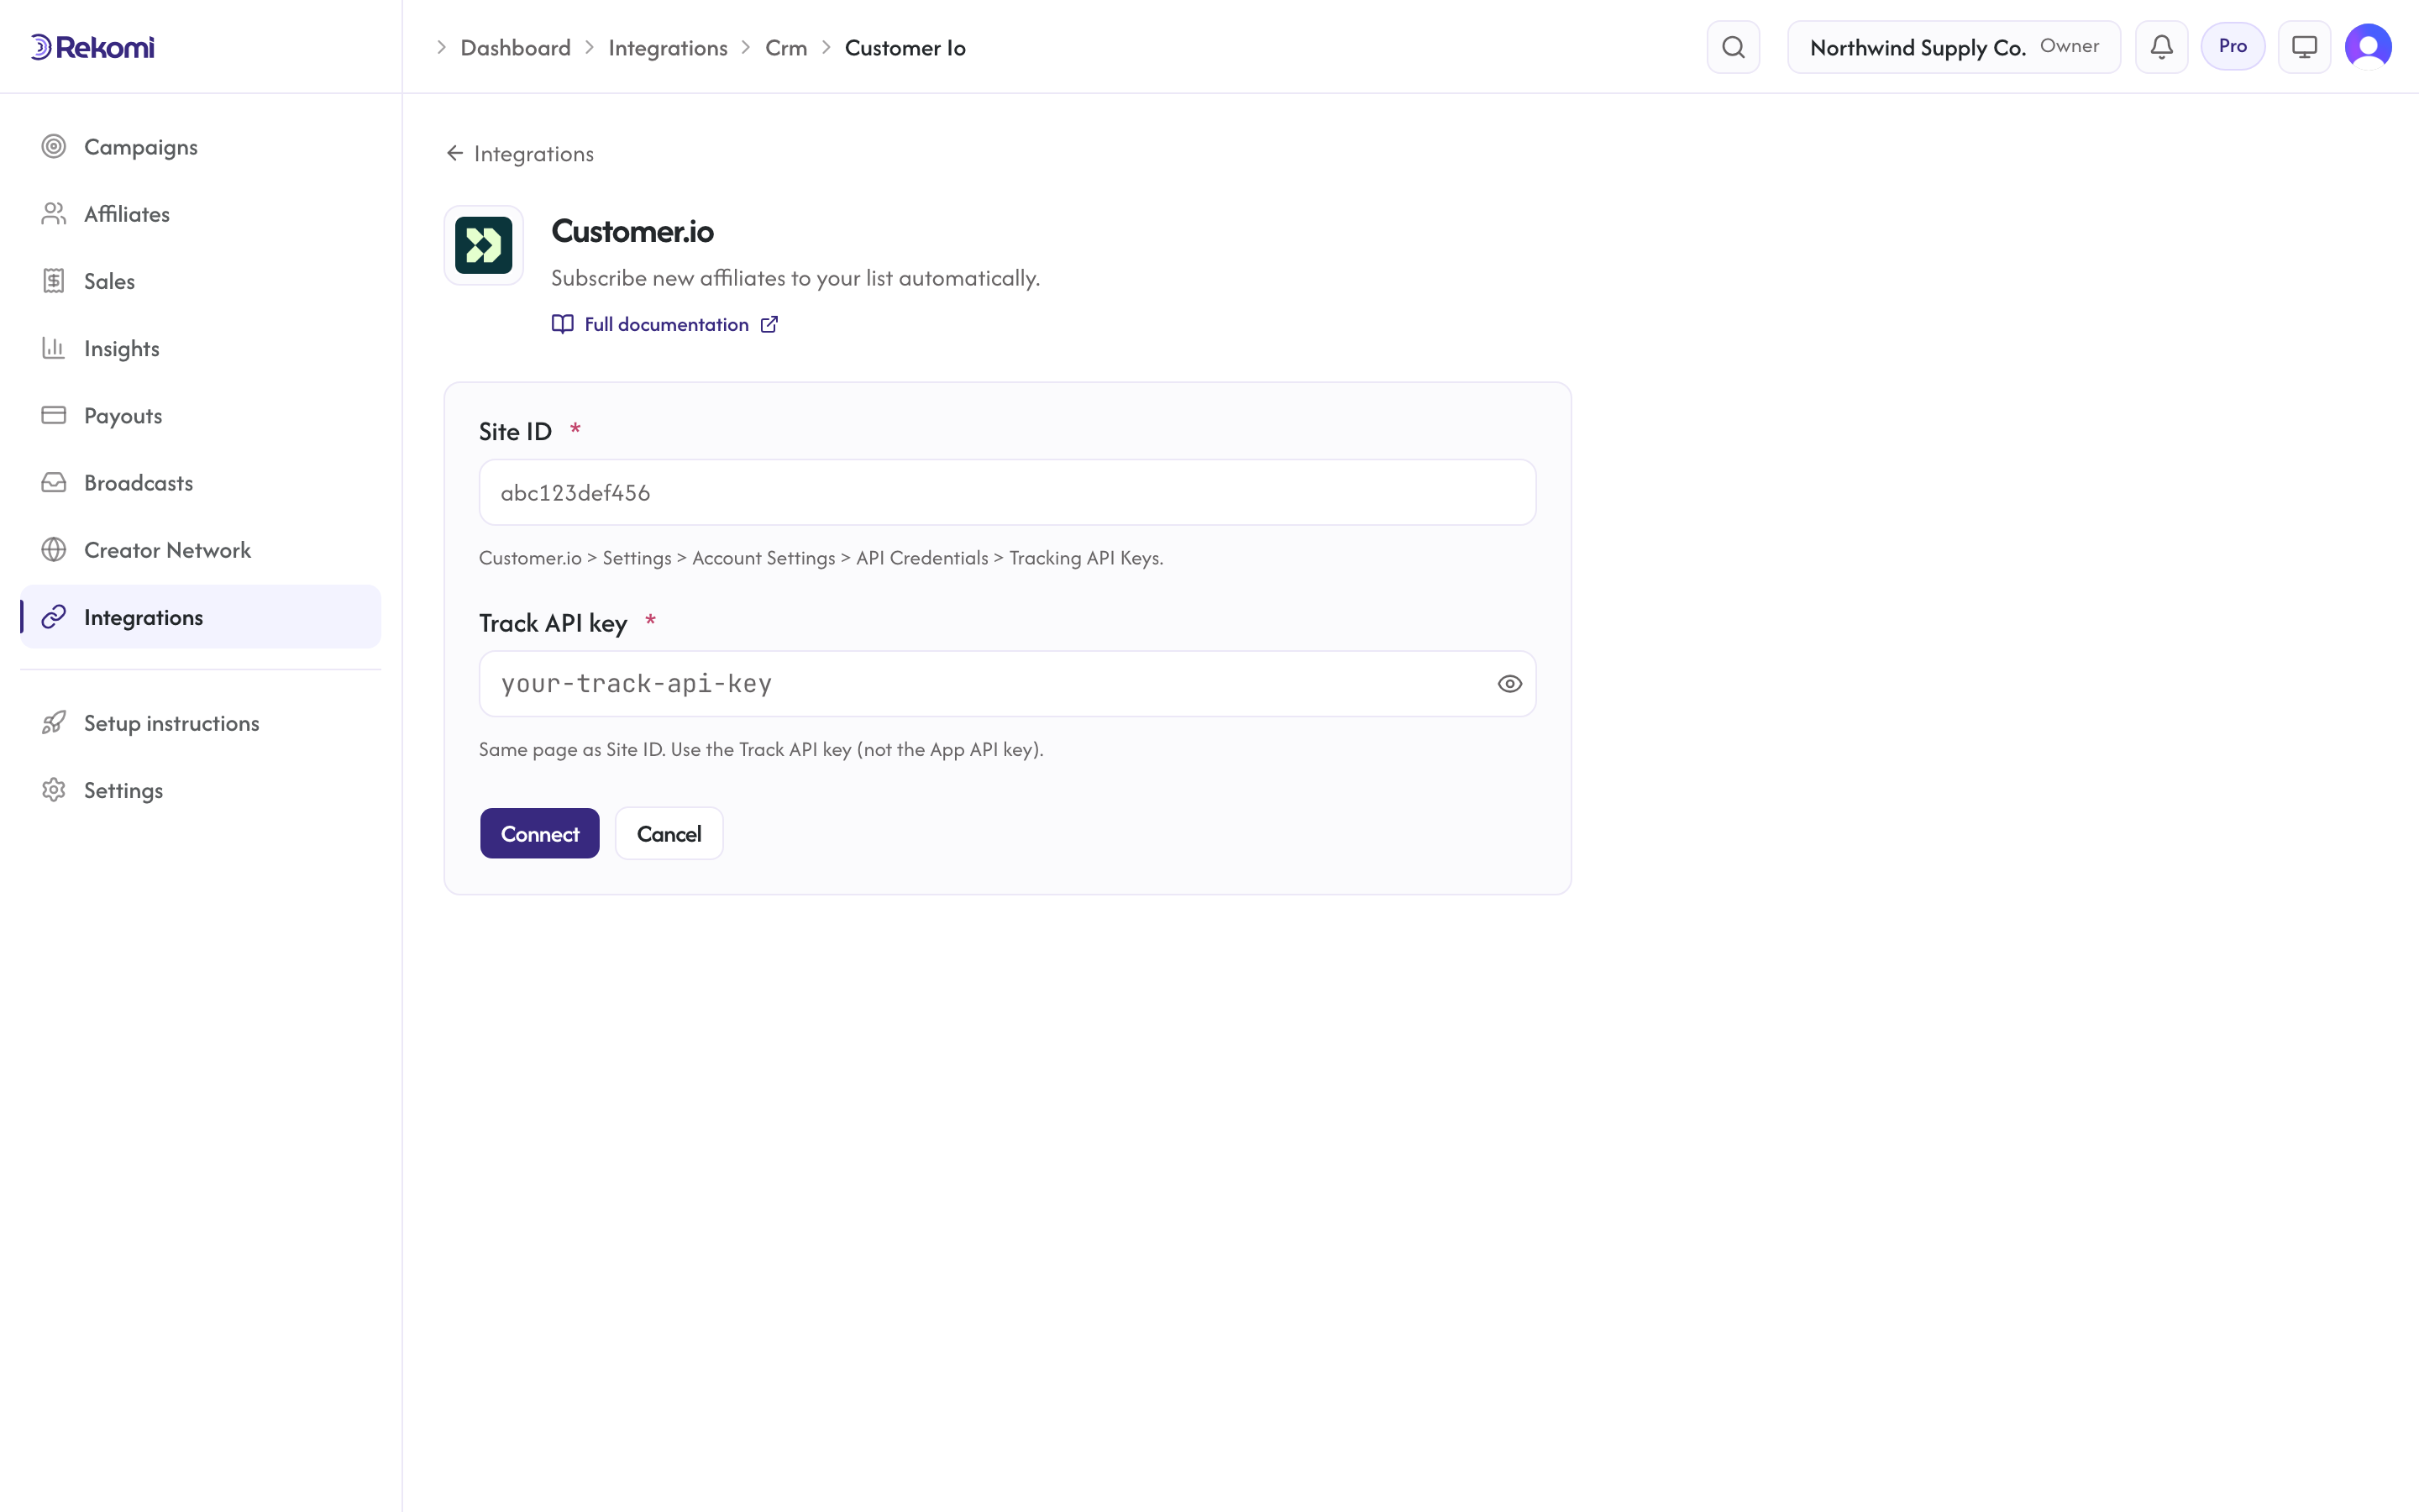
Task: Navigate to Sales
Action: (x=200, y=281)
